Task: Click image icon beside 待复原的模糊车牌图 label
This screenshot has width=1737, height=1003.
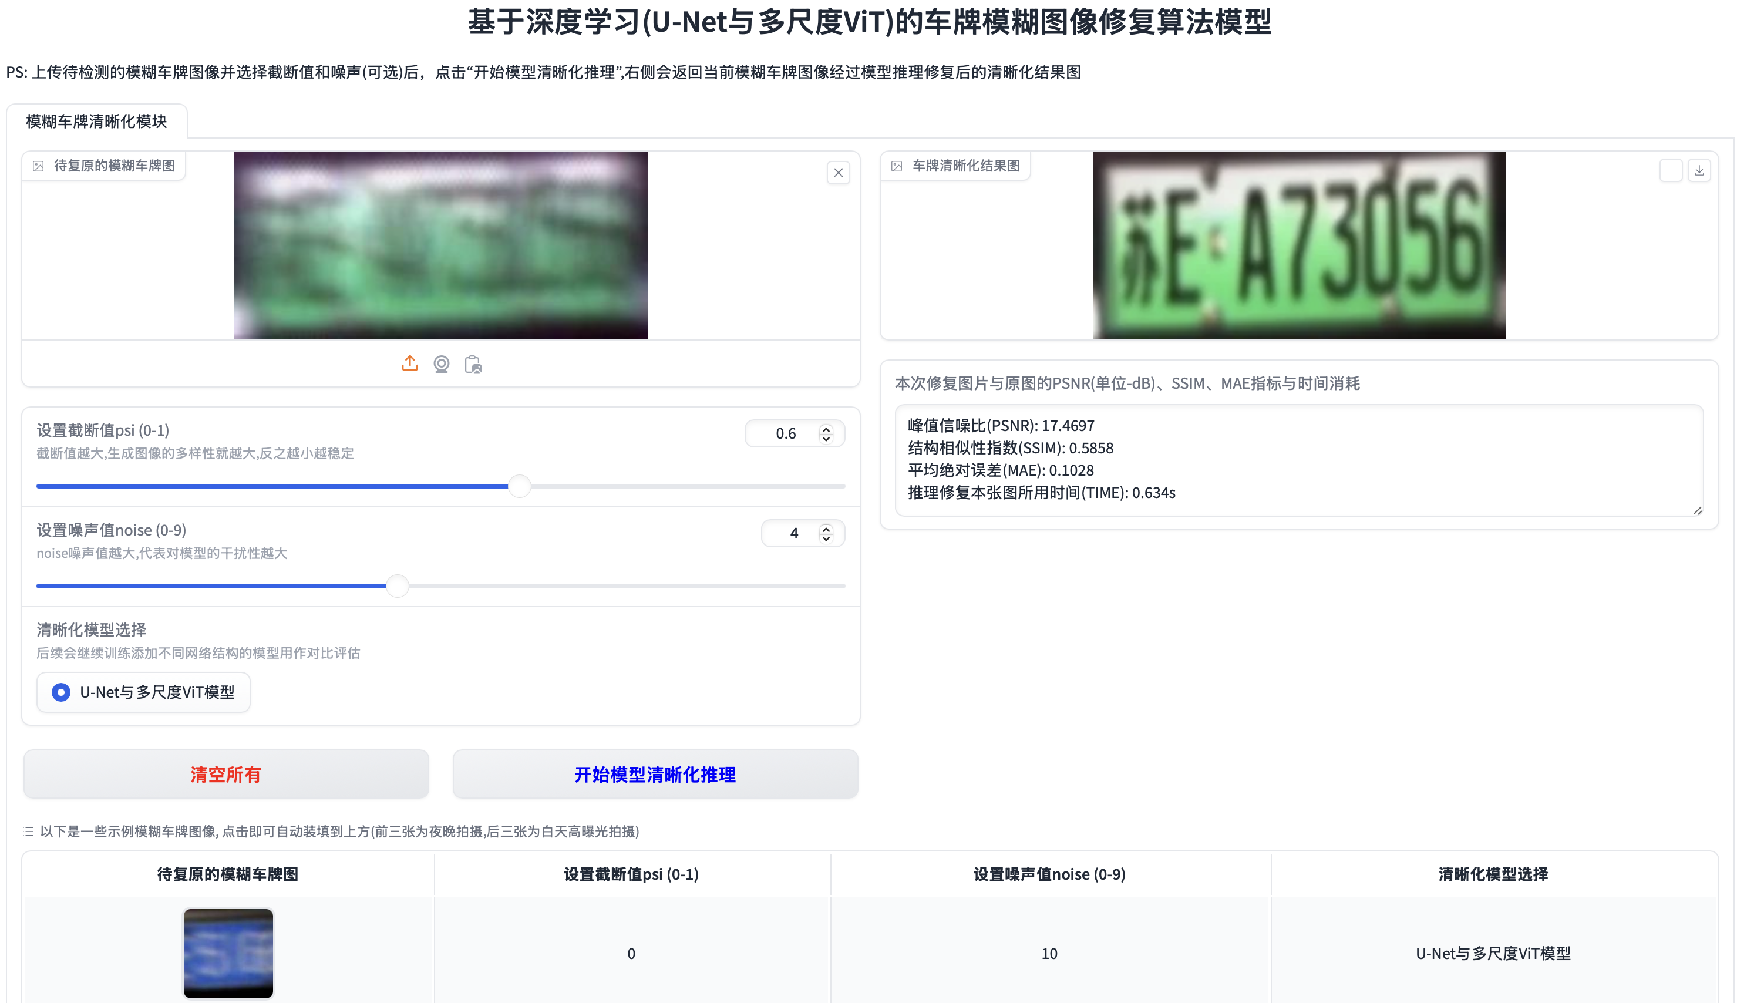Action: [x=39, y=166]
